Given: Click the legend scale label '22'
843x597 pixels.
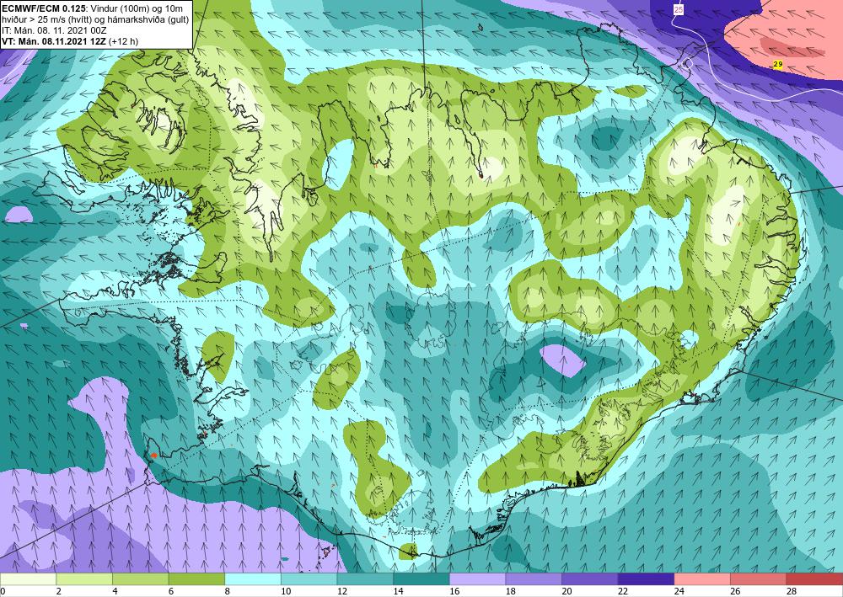Looking at the screenshot, I should click(623, 592).
